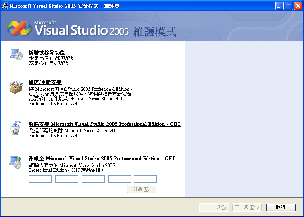Click the 上一步(P) back button
Viewport: 304px width, 217px height.
(x=214, y=207)
